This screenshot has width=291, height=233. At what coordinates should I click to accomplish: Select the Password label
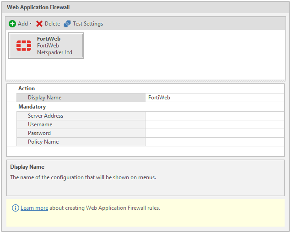click(x=39, y=133)
